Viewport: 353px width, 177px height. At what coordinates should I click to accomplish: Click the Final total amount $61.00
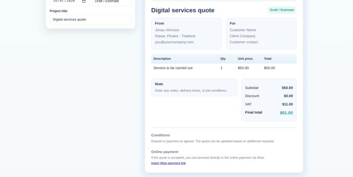click(x=286, y=113)
